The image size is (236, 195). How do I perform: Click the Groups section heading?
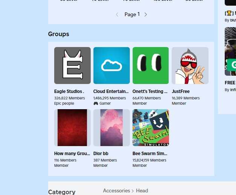(59, 34)
